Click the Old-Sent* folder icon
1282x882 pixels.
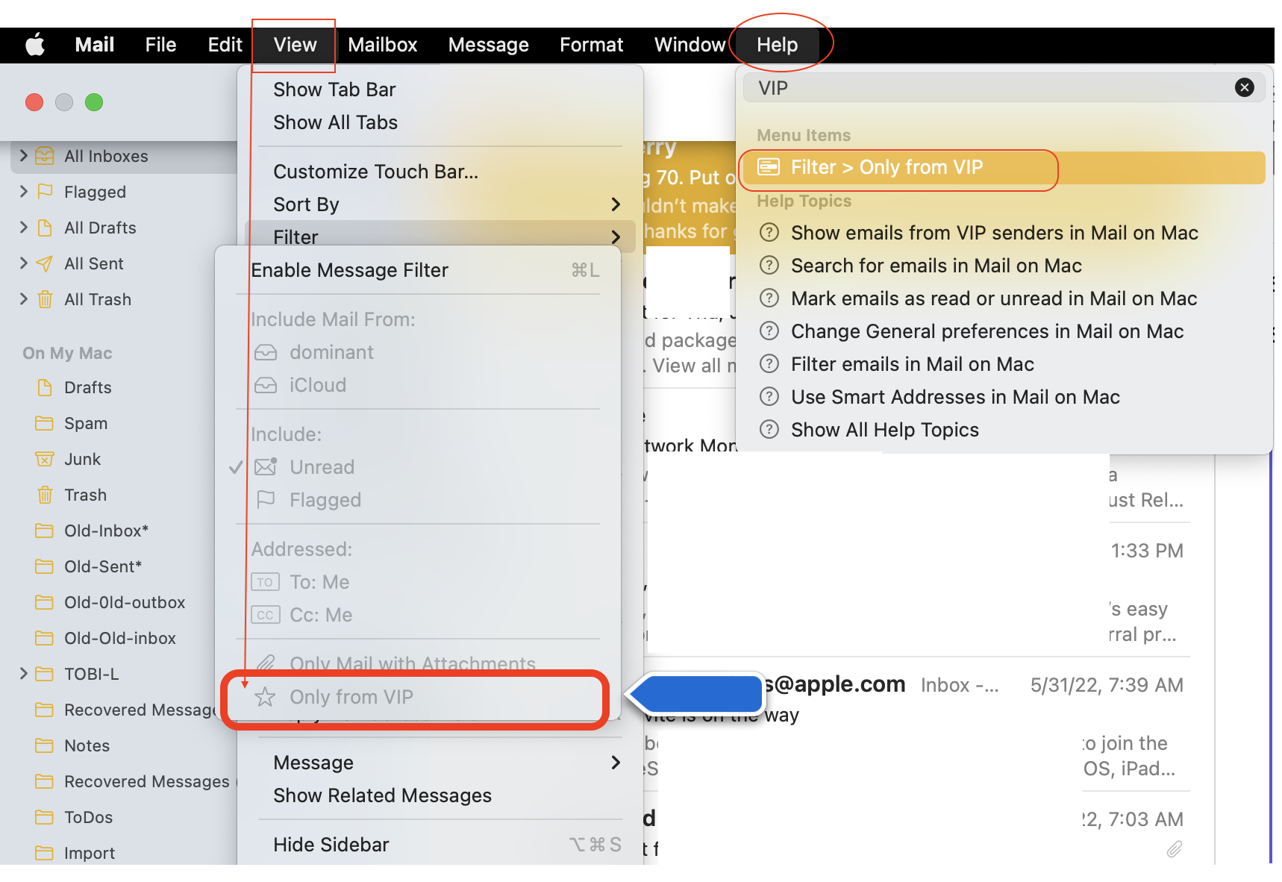[45, 566]
